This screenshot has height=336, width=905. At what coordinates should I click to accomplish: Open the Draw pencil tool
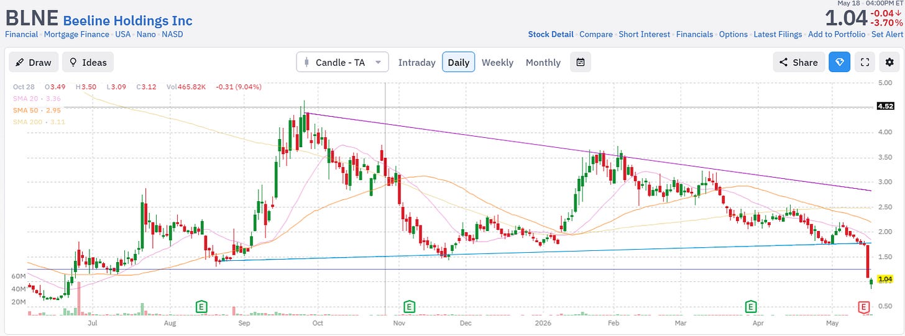click(34, 62)
